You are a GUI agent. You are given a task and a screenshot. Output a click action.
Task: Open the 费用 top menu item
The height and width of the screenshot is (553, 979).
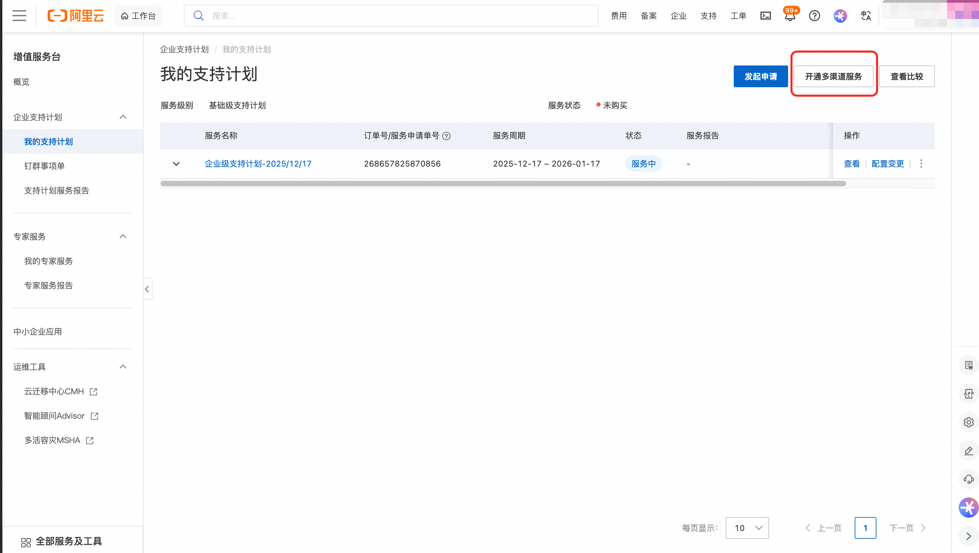[x=619, y=16]
